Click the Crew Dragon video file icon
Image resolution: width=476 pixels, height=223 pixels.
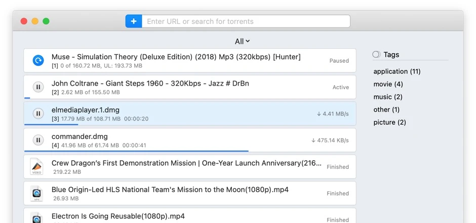[x=36, y=167]
